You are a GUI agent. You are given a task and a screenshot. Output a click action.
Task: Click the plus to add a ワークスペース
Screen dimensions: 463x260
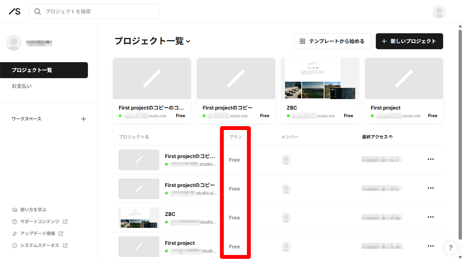pos(83,119)
